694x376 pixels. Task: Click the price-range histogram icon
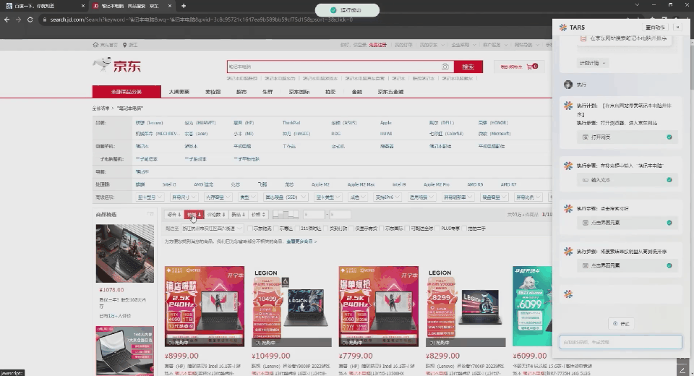[286, 214]
